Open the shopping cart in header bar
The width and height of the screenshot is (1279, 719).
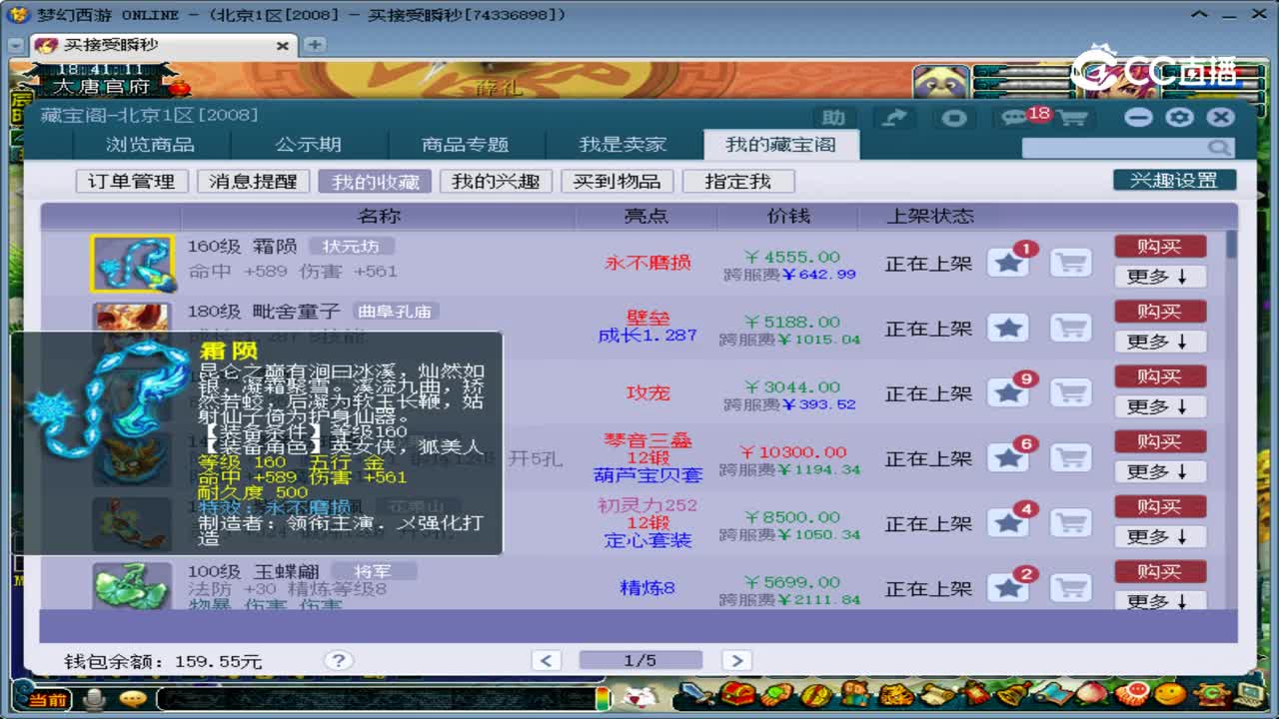(x=1072, y=118)
